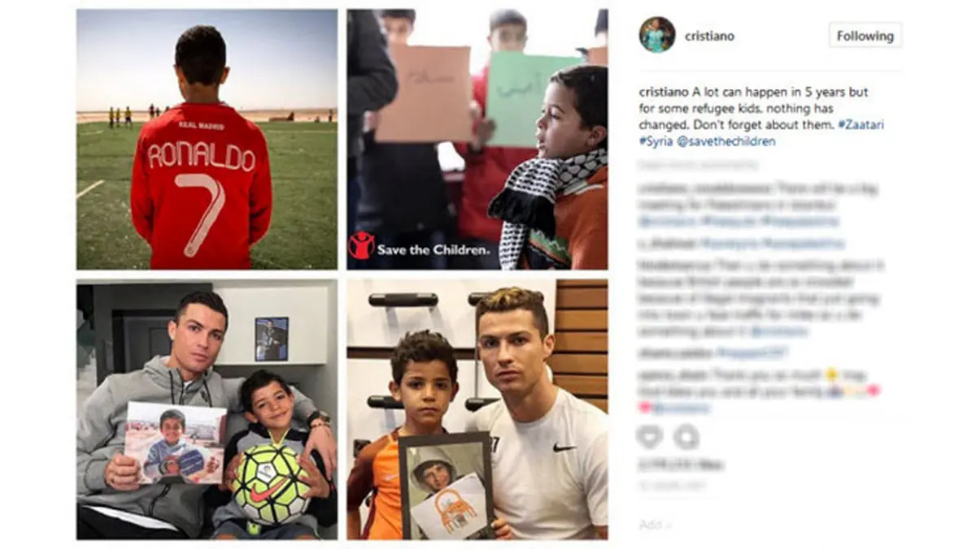Open cristiano's round profile avatar

tap(656, 35)
